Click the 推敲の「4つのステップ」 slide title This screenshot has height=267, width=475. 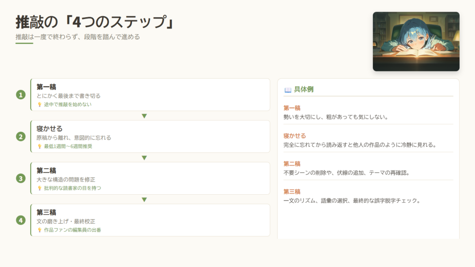(95, 22)
